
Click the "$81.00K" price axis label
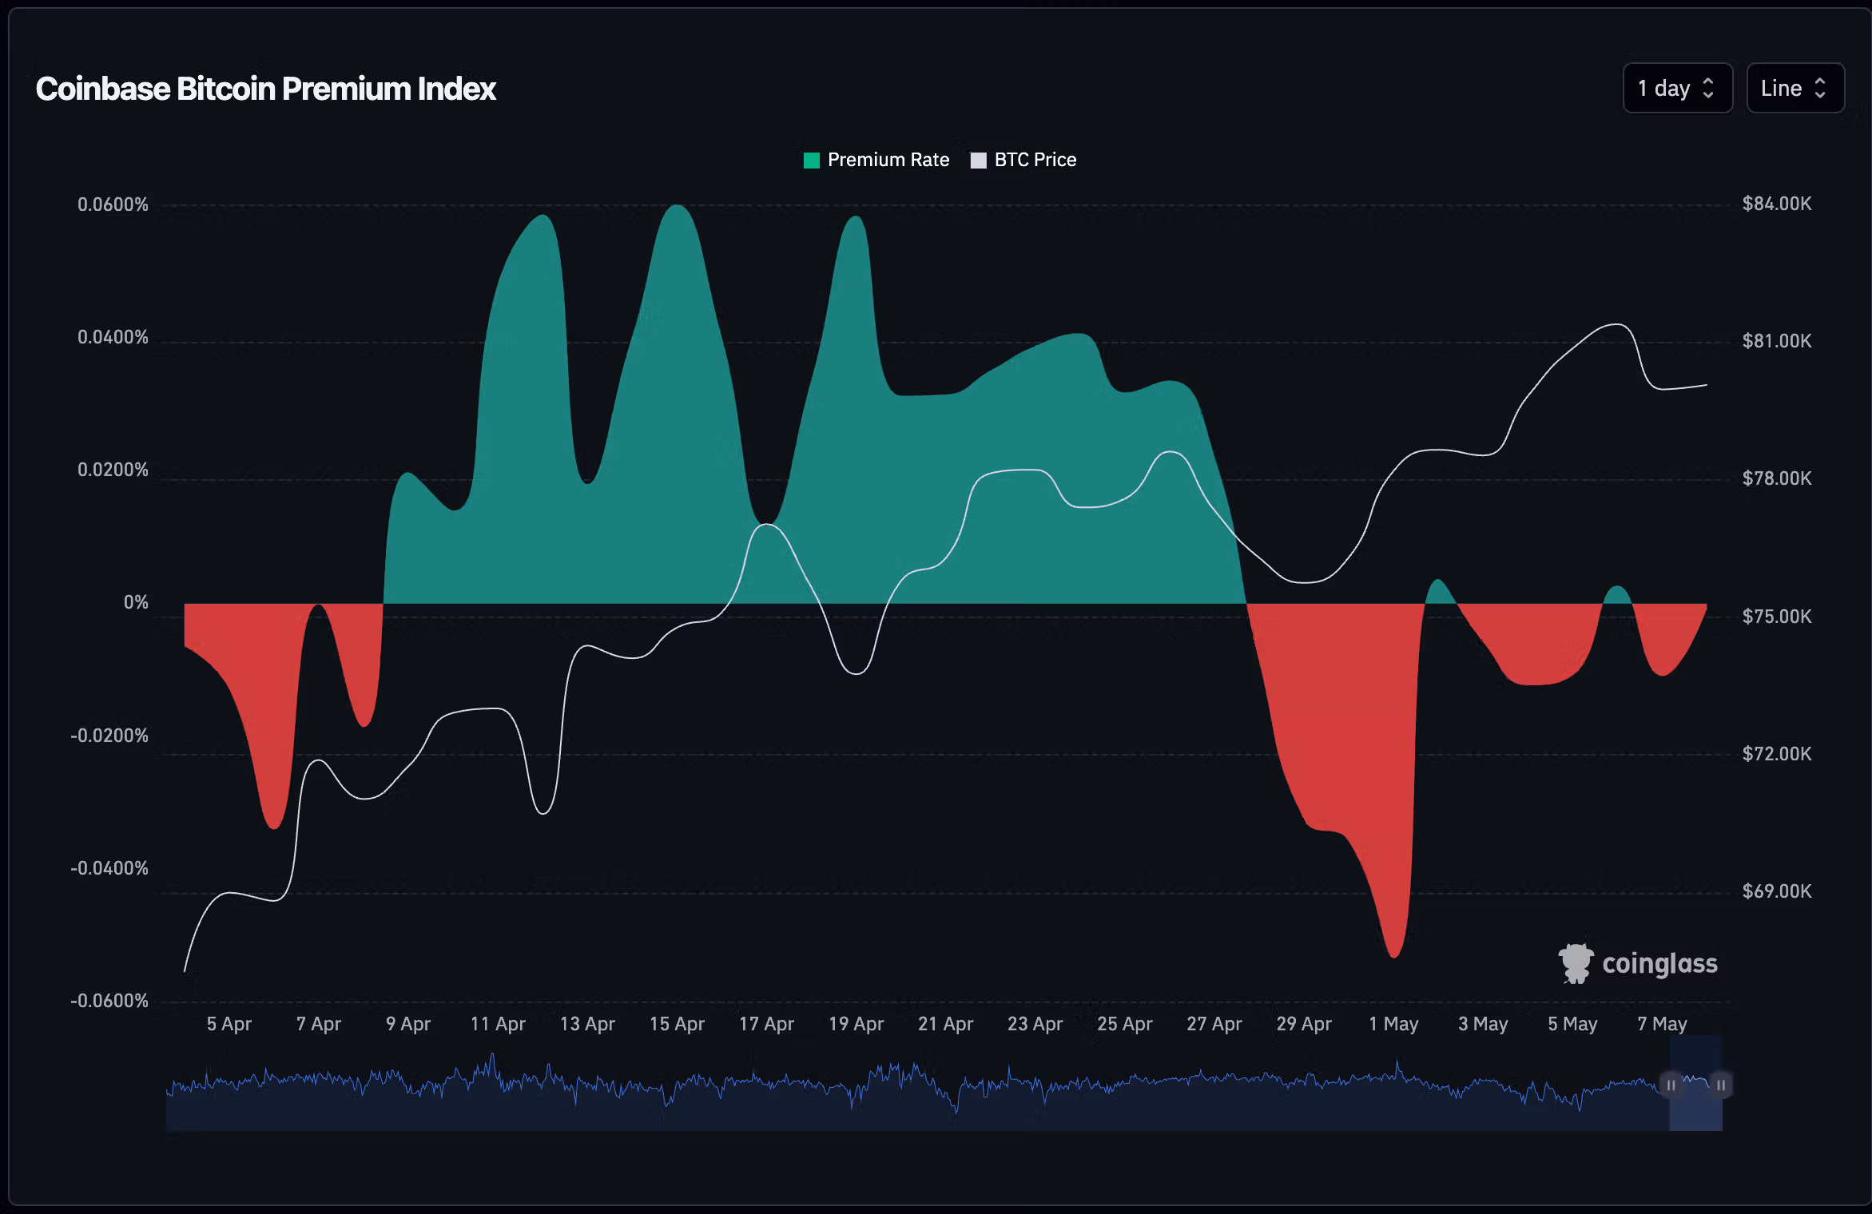pos(1777,341)
